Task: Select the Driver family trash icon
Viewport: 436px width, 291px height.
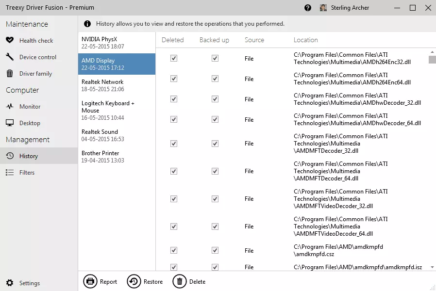Action: pos(10,74)
